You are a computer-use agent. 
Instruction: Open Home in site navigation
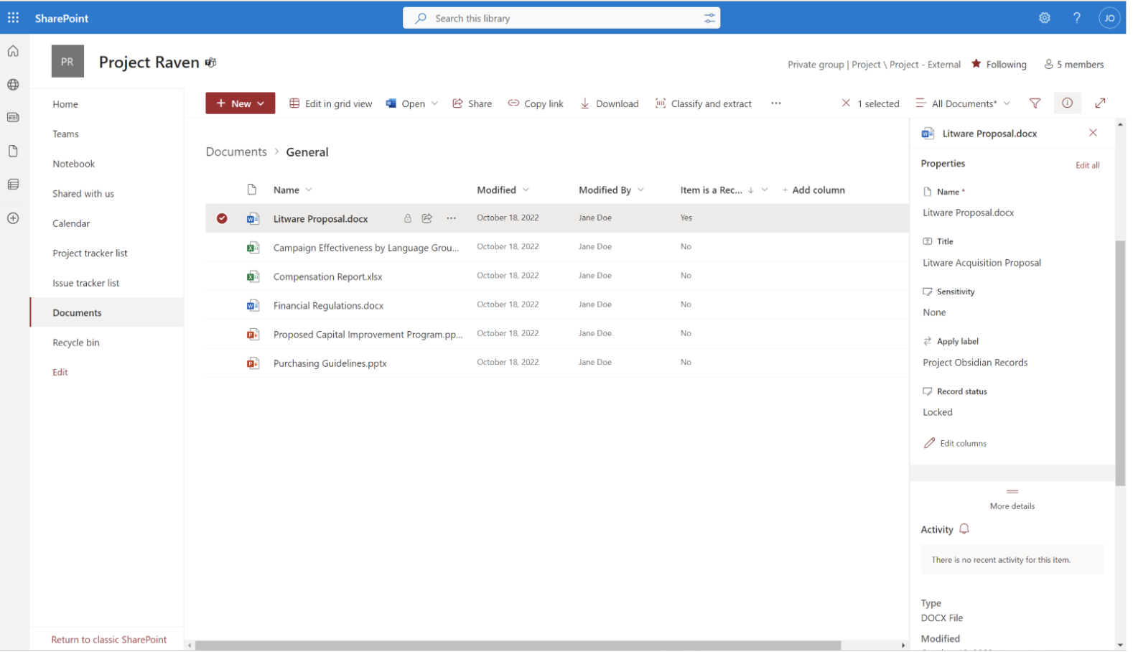click(65, 105)
